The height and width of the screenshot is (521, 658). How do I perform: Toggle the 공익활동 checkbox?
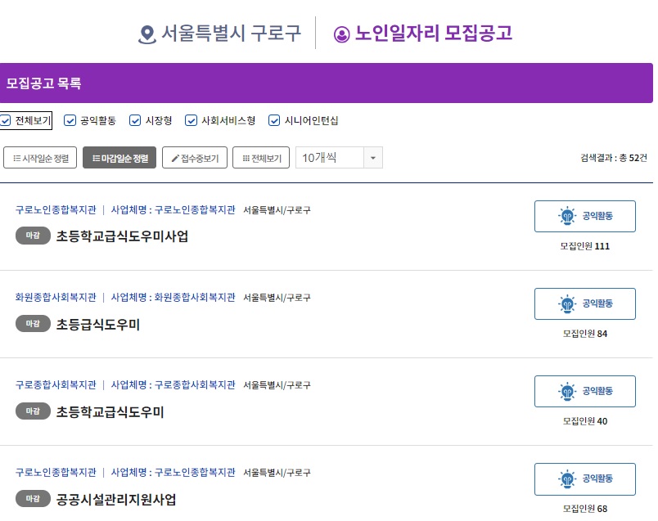pyautogui.click(x=70, y=121)
